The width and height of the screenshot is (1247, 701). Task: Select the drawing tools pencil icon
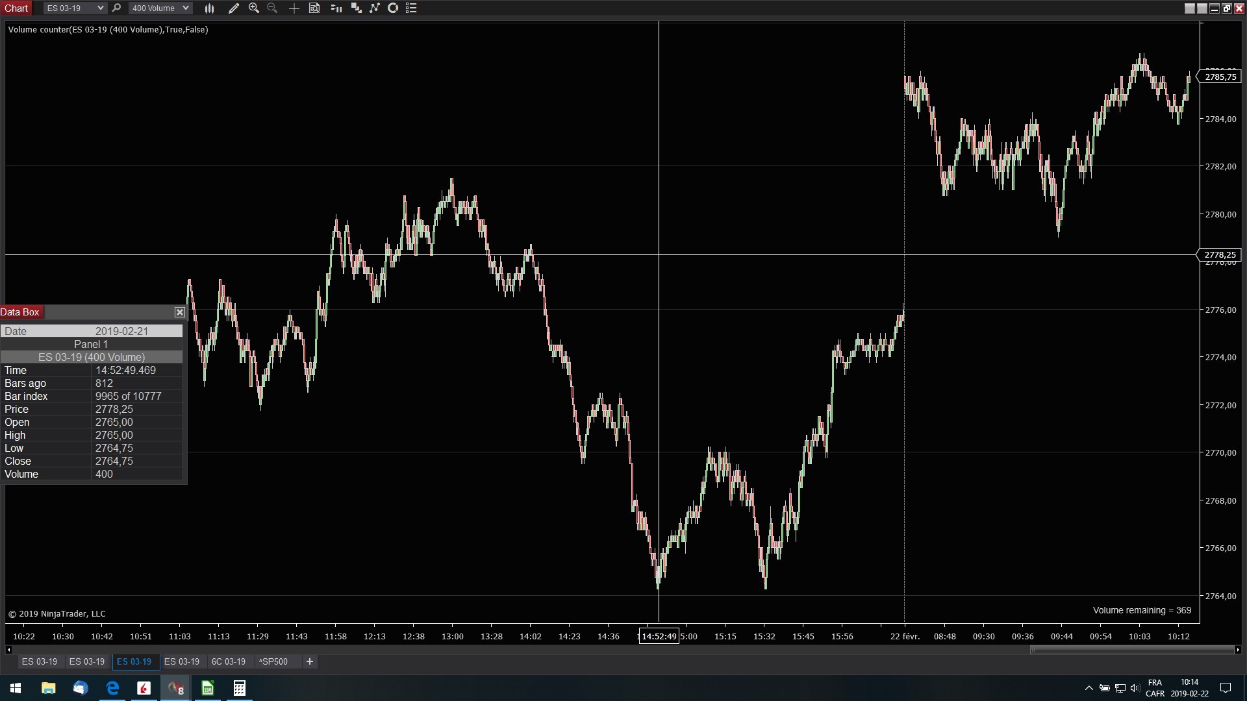point(234,8)
